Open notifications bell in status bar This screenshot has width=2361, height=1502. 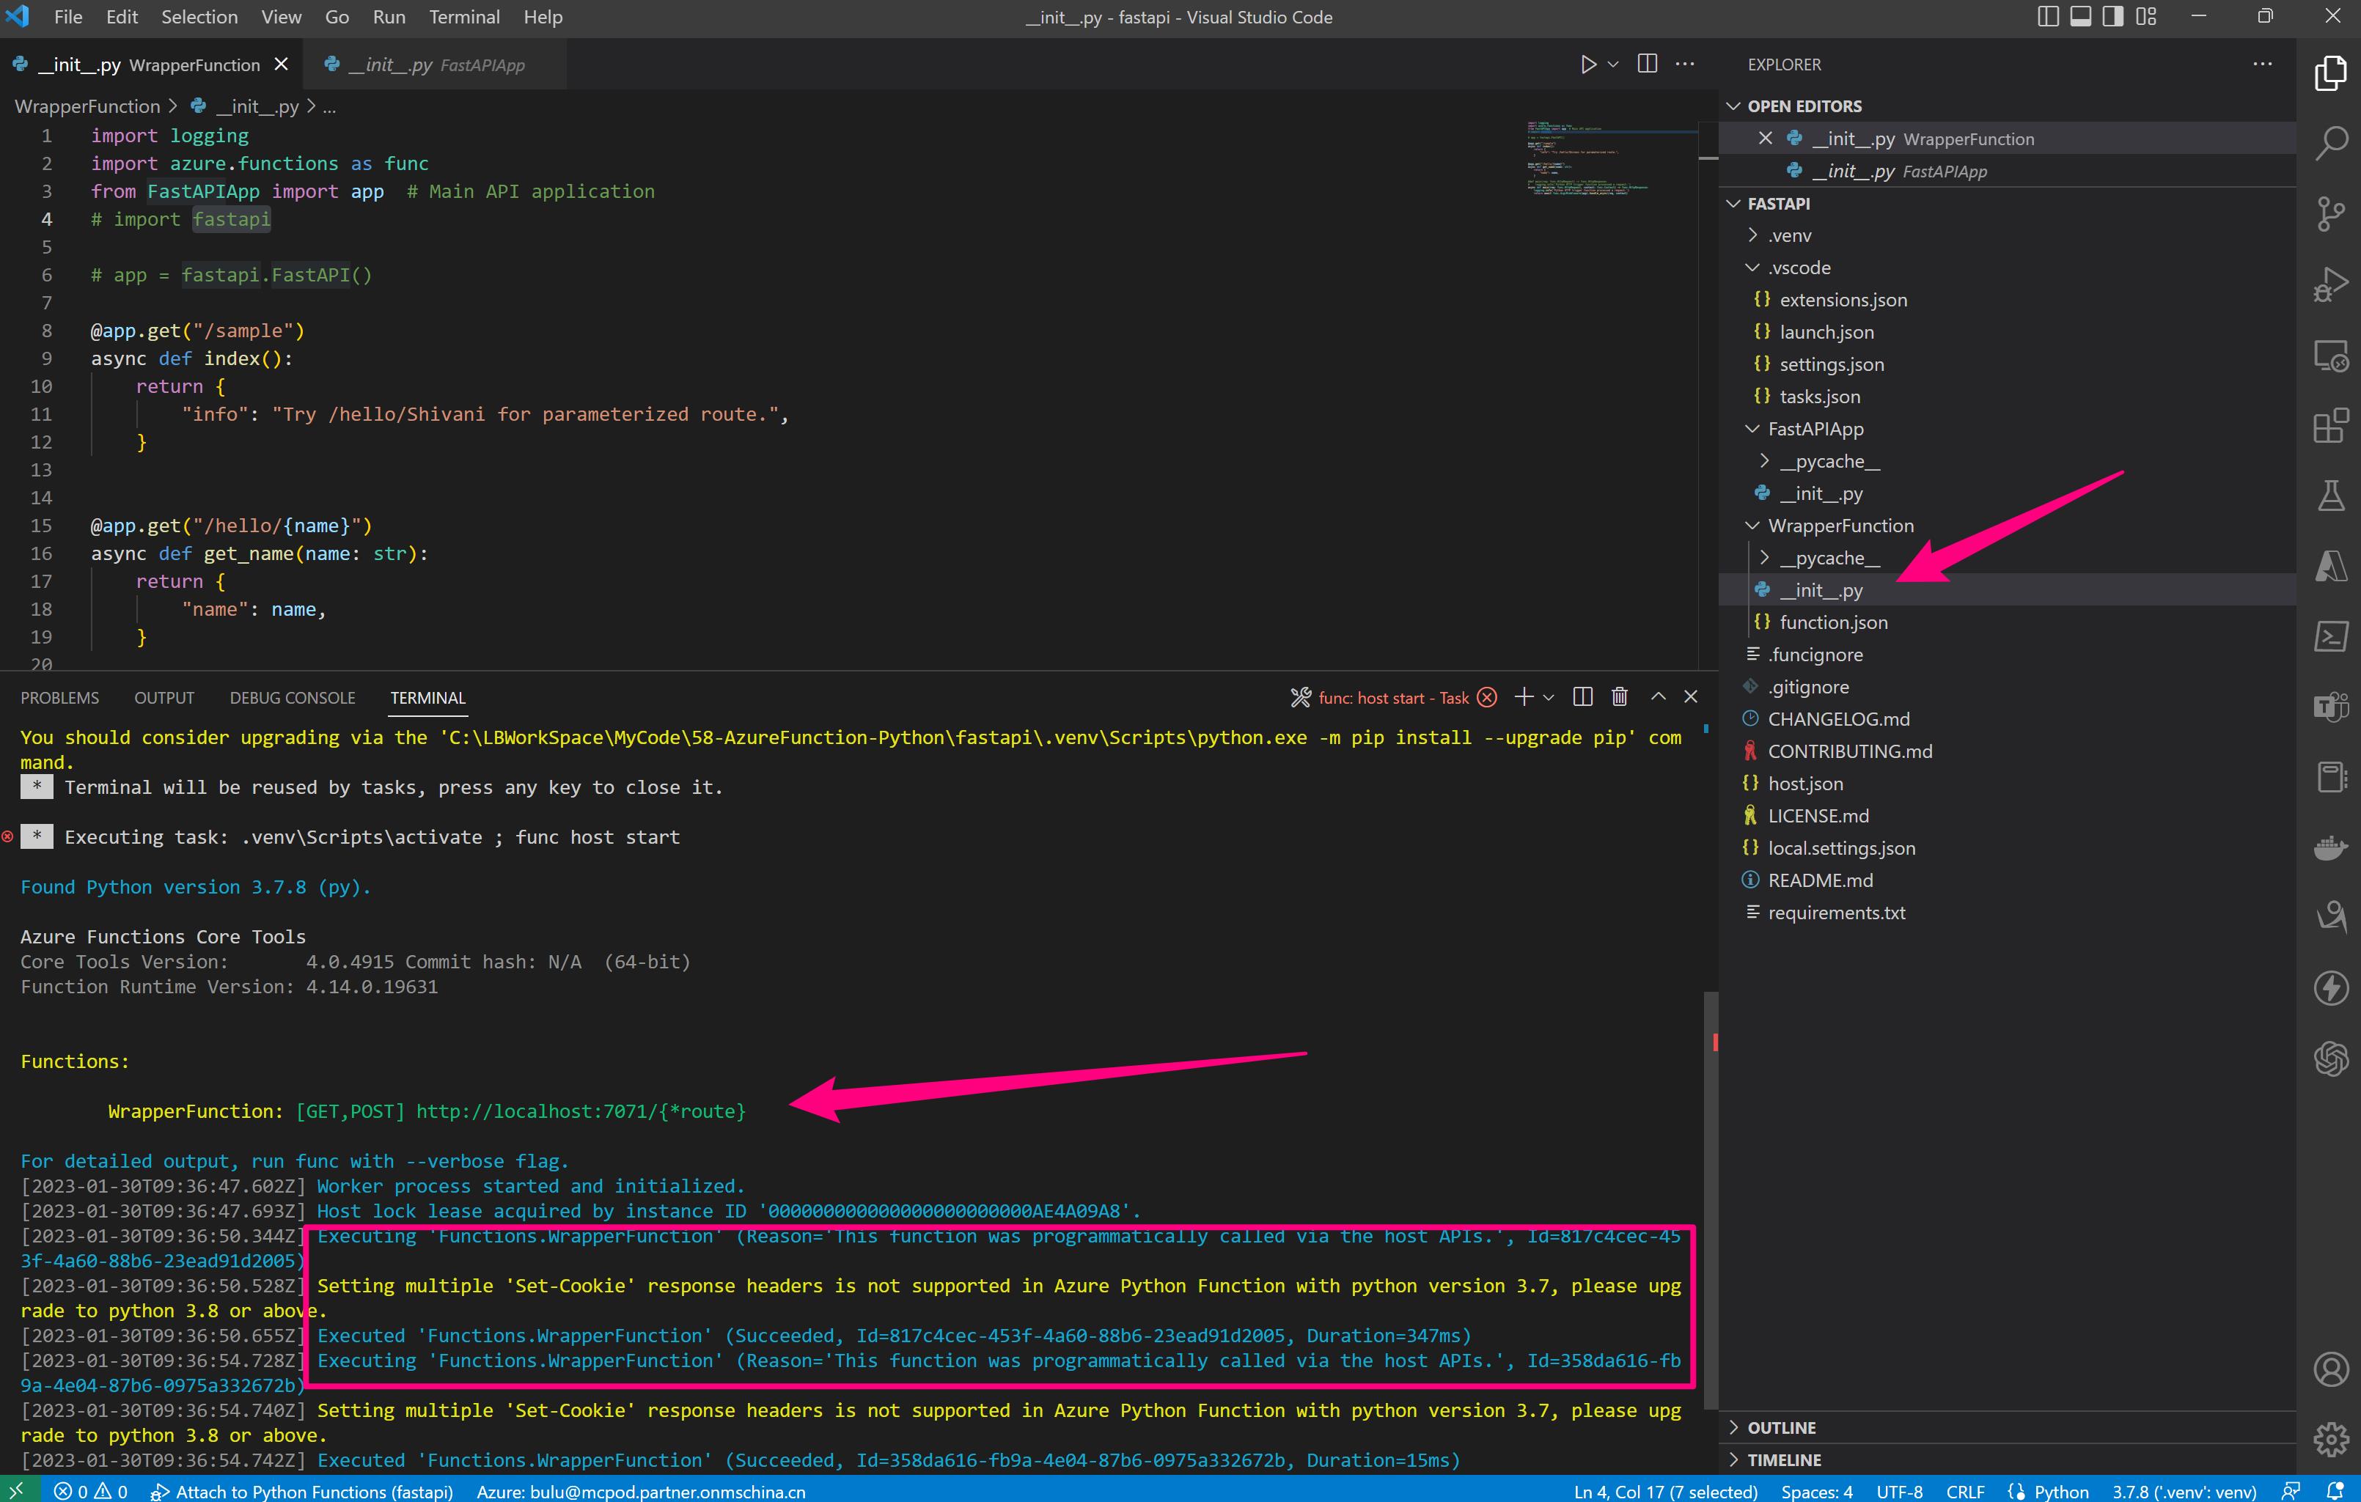(x=2335, y=1490)
